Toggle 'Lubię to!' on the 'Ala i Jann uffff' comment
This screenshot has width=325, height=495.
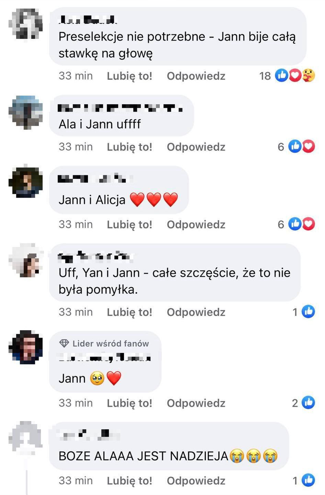(x=130, y=147)
